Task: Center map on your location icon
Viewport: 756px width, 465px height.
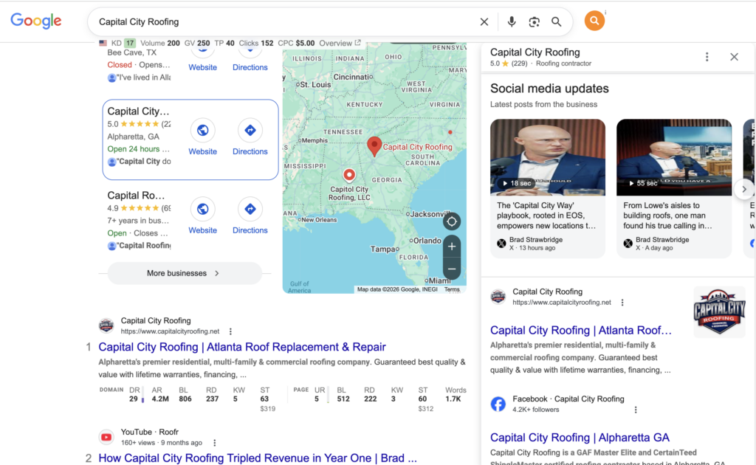Action: tap(452, 221)
